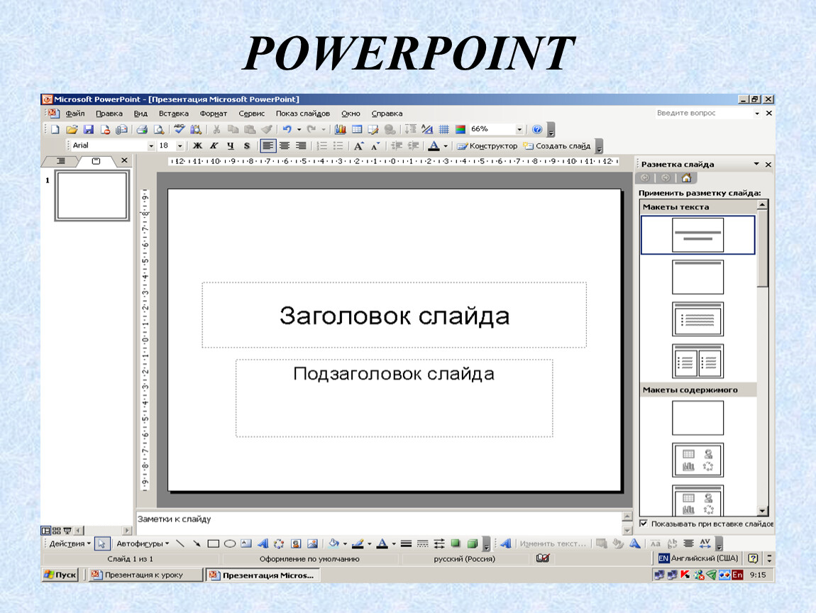Decrease font size with the small A icon
The image size is (816, 613).
[375, 146]
